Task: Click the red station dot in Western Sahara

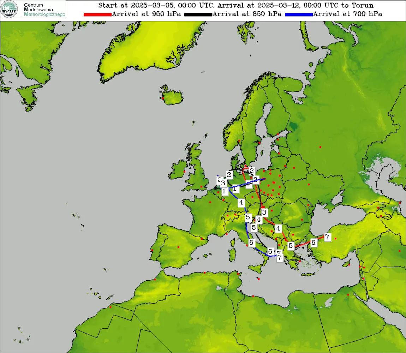Action: pyautogui.click(x=111, y=307)
